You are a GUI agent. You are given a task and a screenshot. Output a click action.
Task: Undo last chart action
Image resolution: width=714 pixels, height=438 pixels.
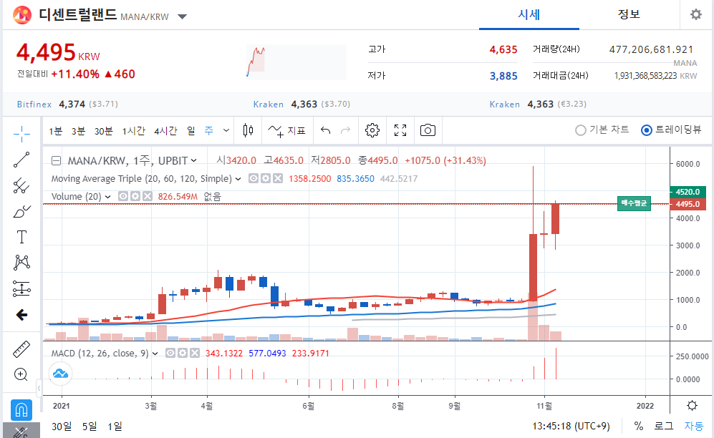click(x=325, y=130)
